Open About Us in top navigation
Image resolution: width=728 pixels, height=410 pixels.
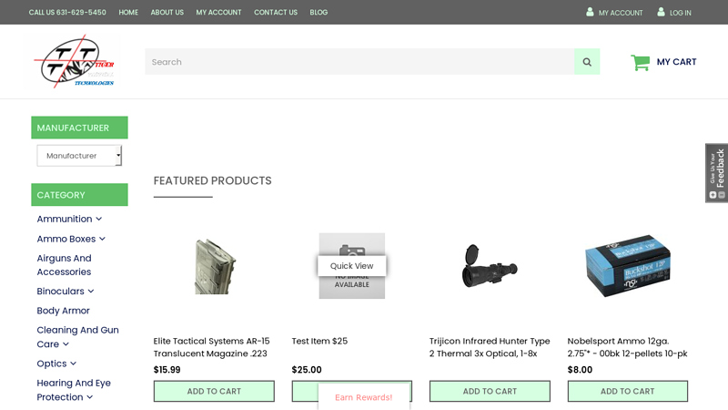167,13
